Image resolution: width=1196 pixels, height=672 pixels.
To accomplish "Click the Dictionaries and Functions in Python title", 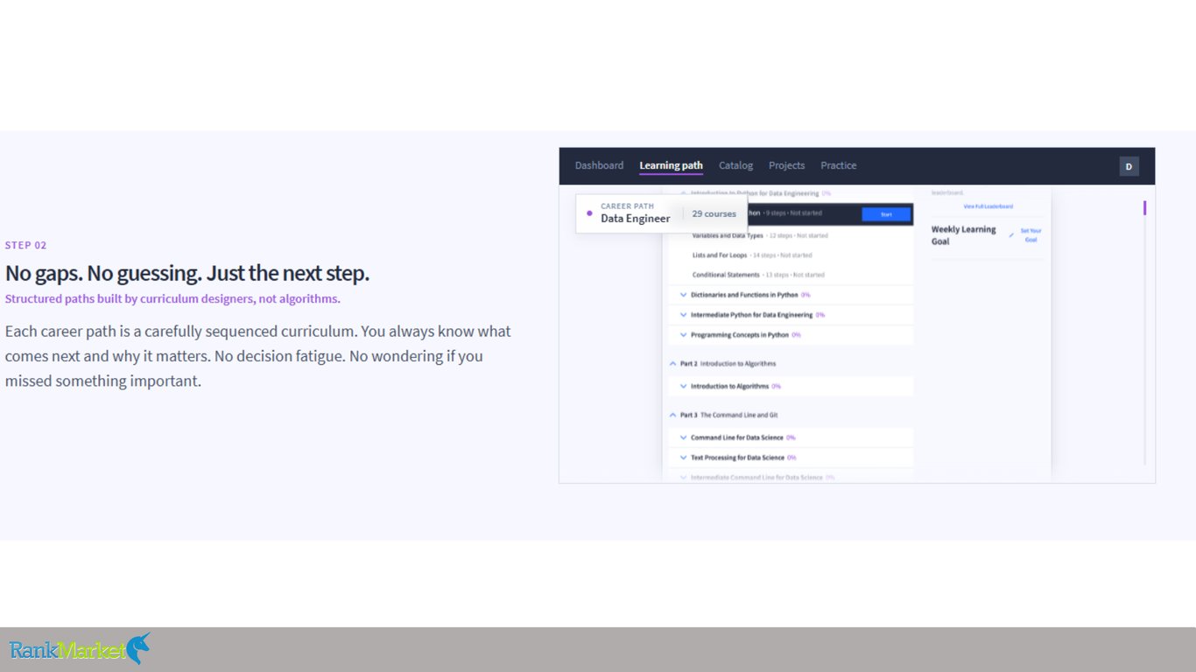I will pos(744,295).
